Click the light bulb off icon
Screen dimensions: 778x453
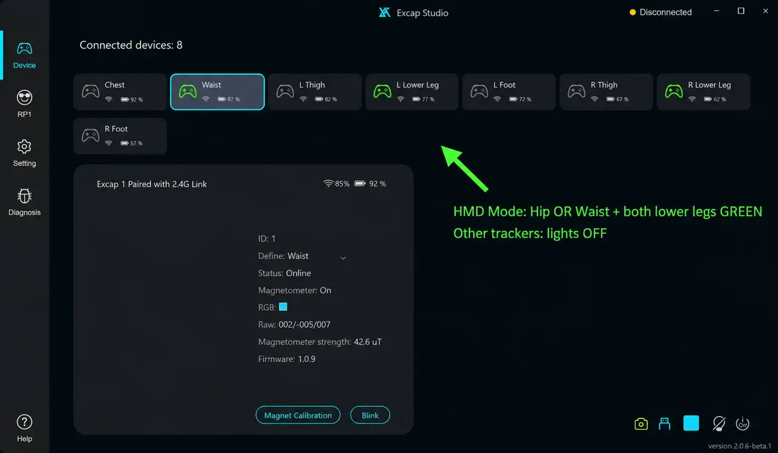tap(719, 424)
